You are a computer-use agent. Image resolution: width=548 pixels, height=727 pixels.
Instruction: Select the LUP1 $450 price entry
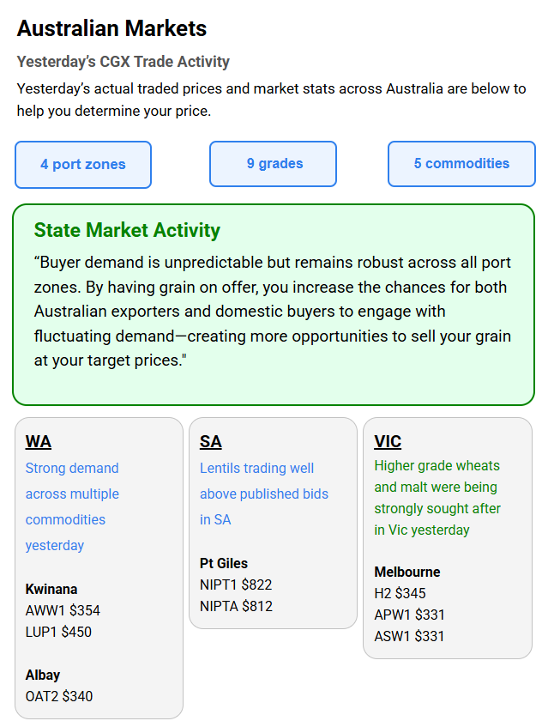(x=58, y=632)
